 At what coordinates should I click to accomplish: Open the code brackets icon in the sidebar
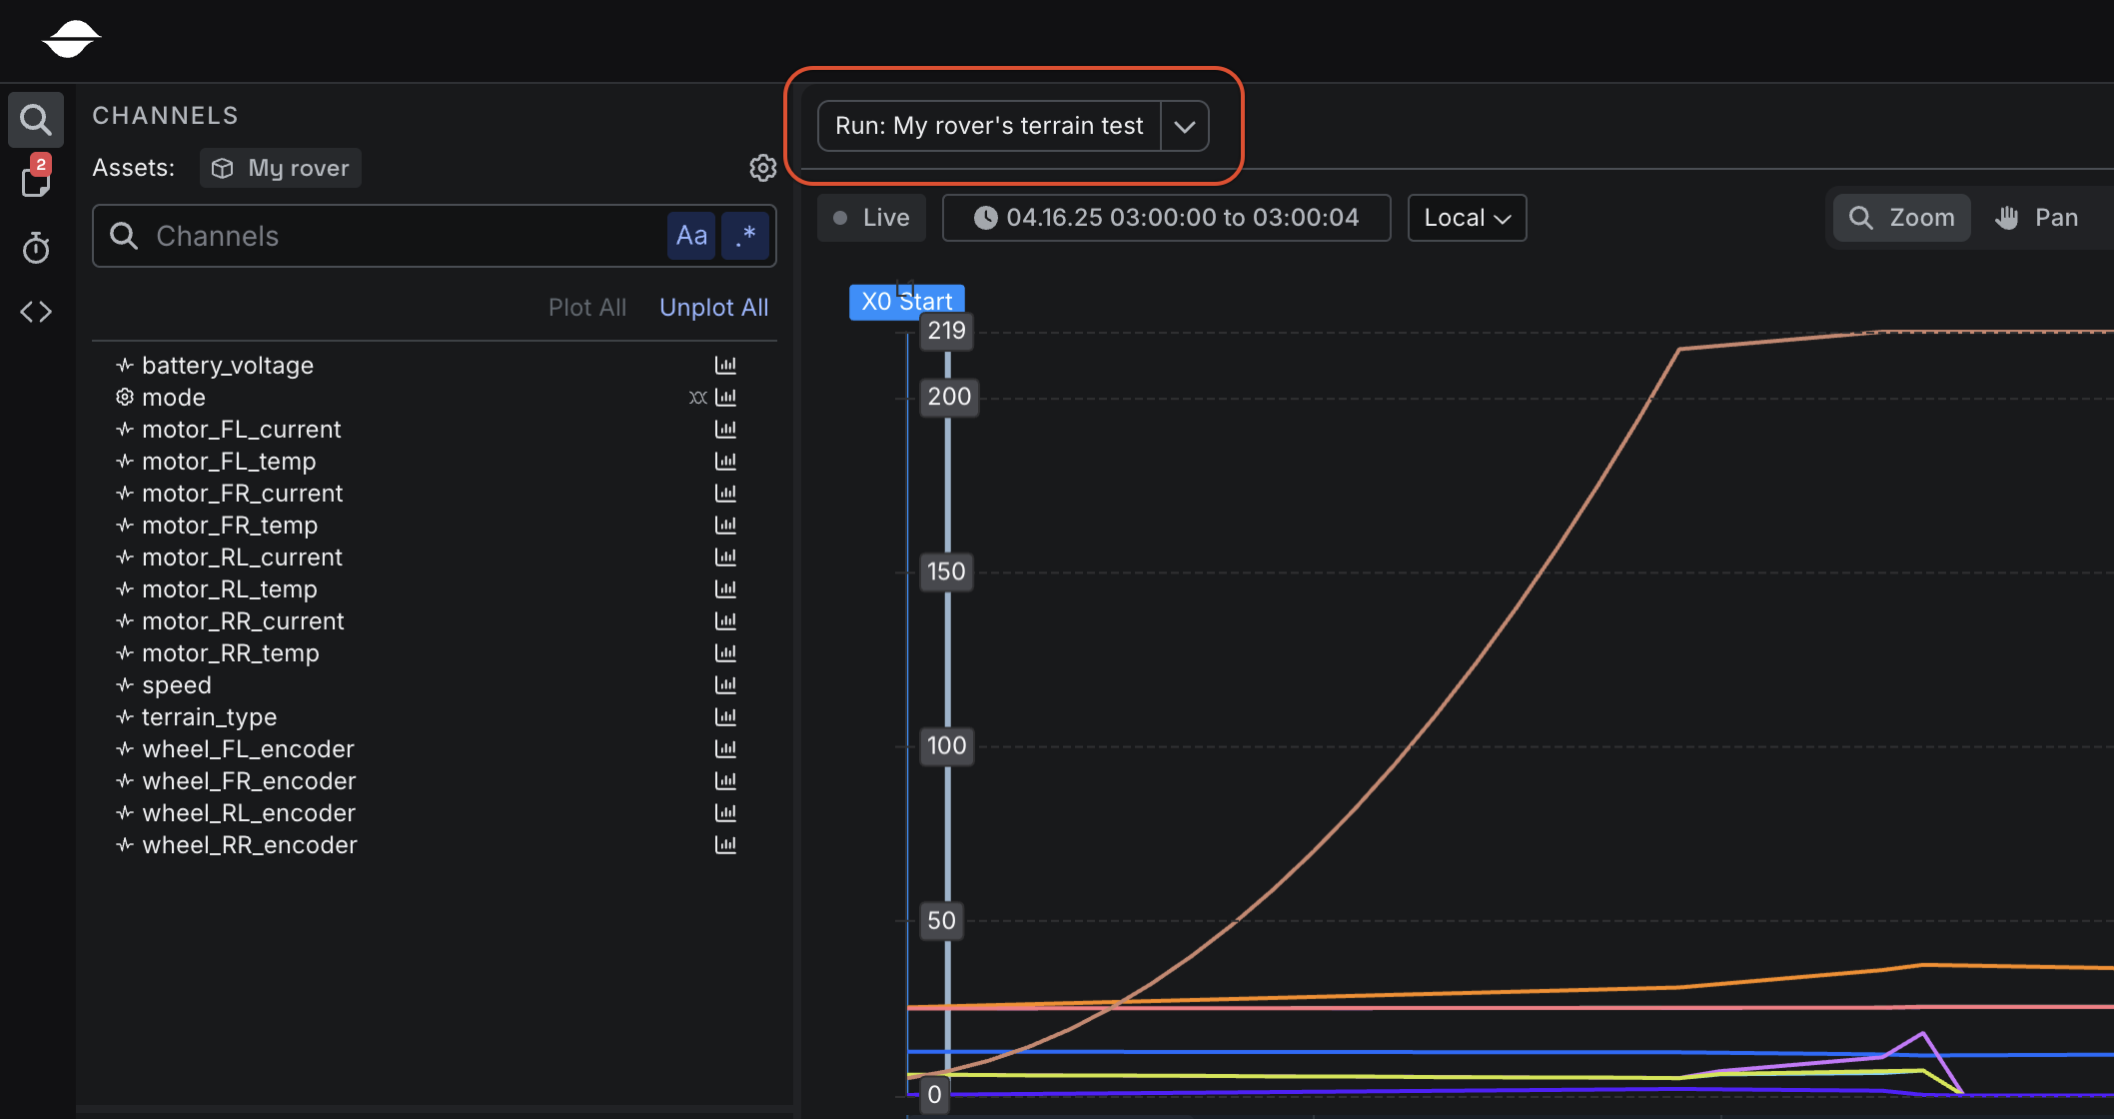(36, 312)
